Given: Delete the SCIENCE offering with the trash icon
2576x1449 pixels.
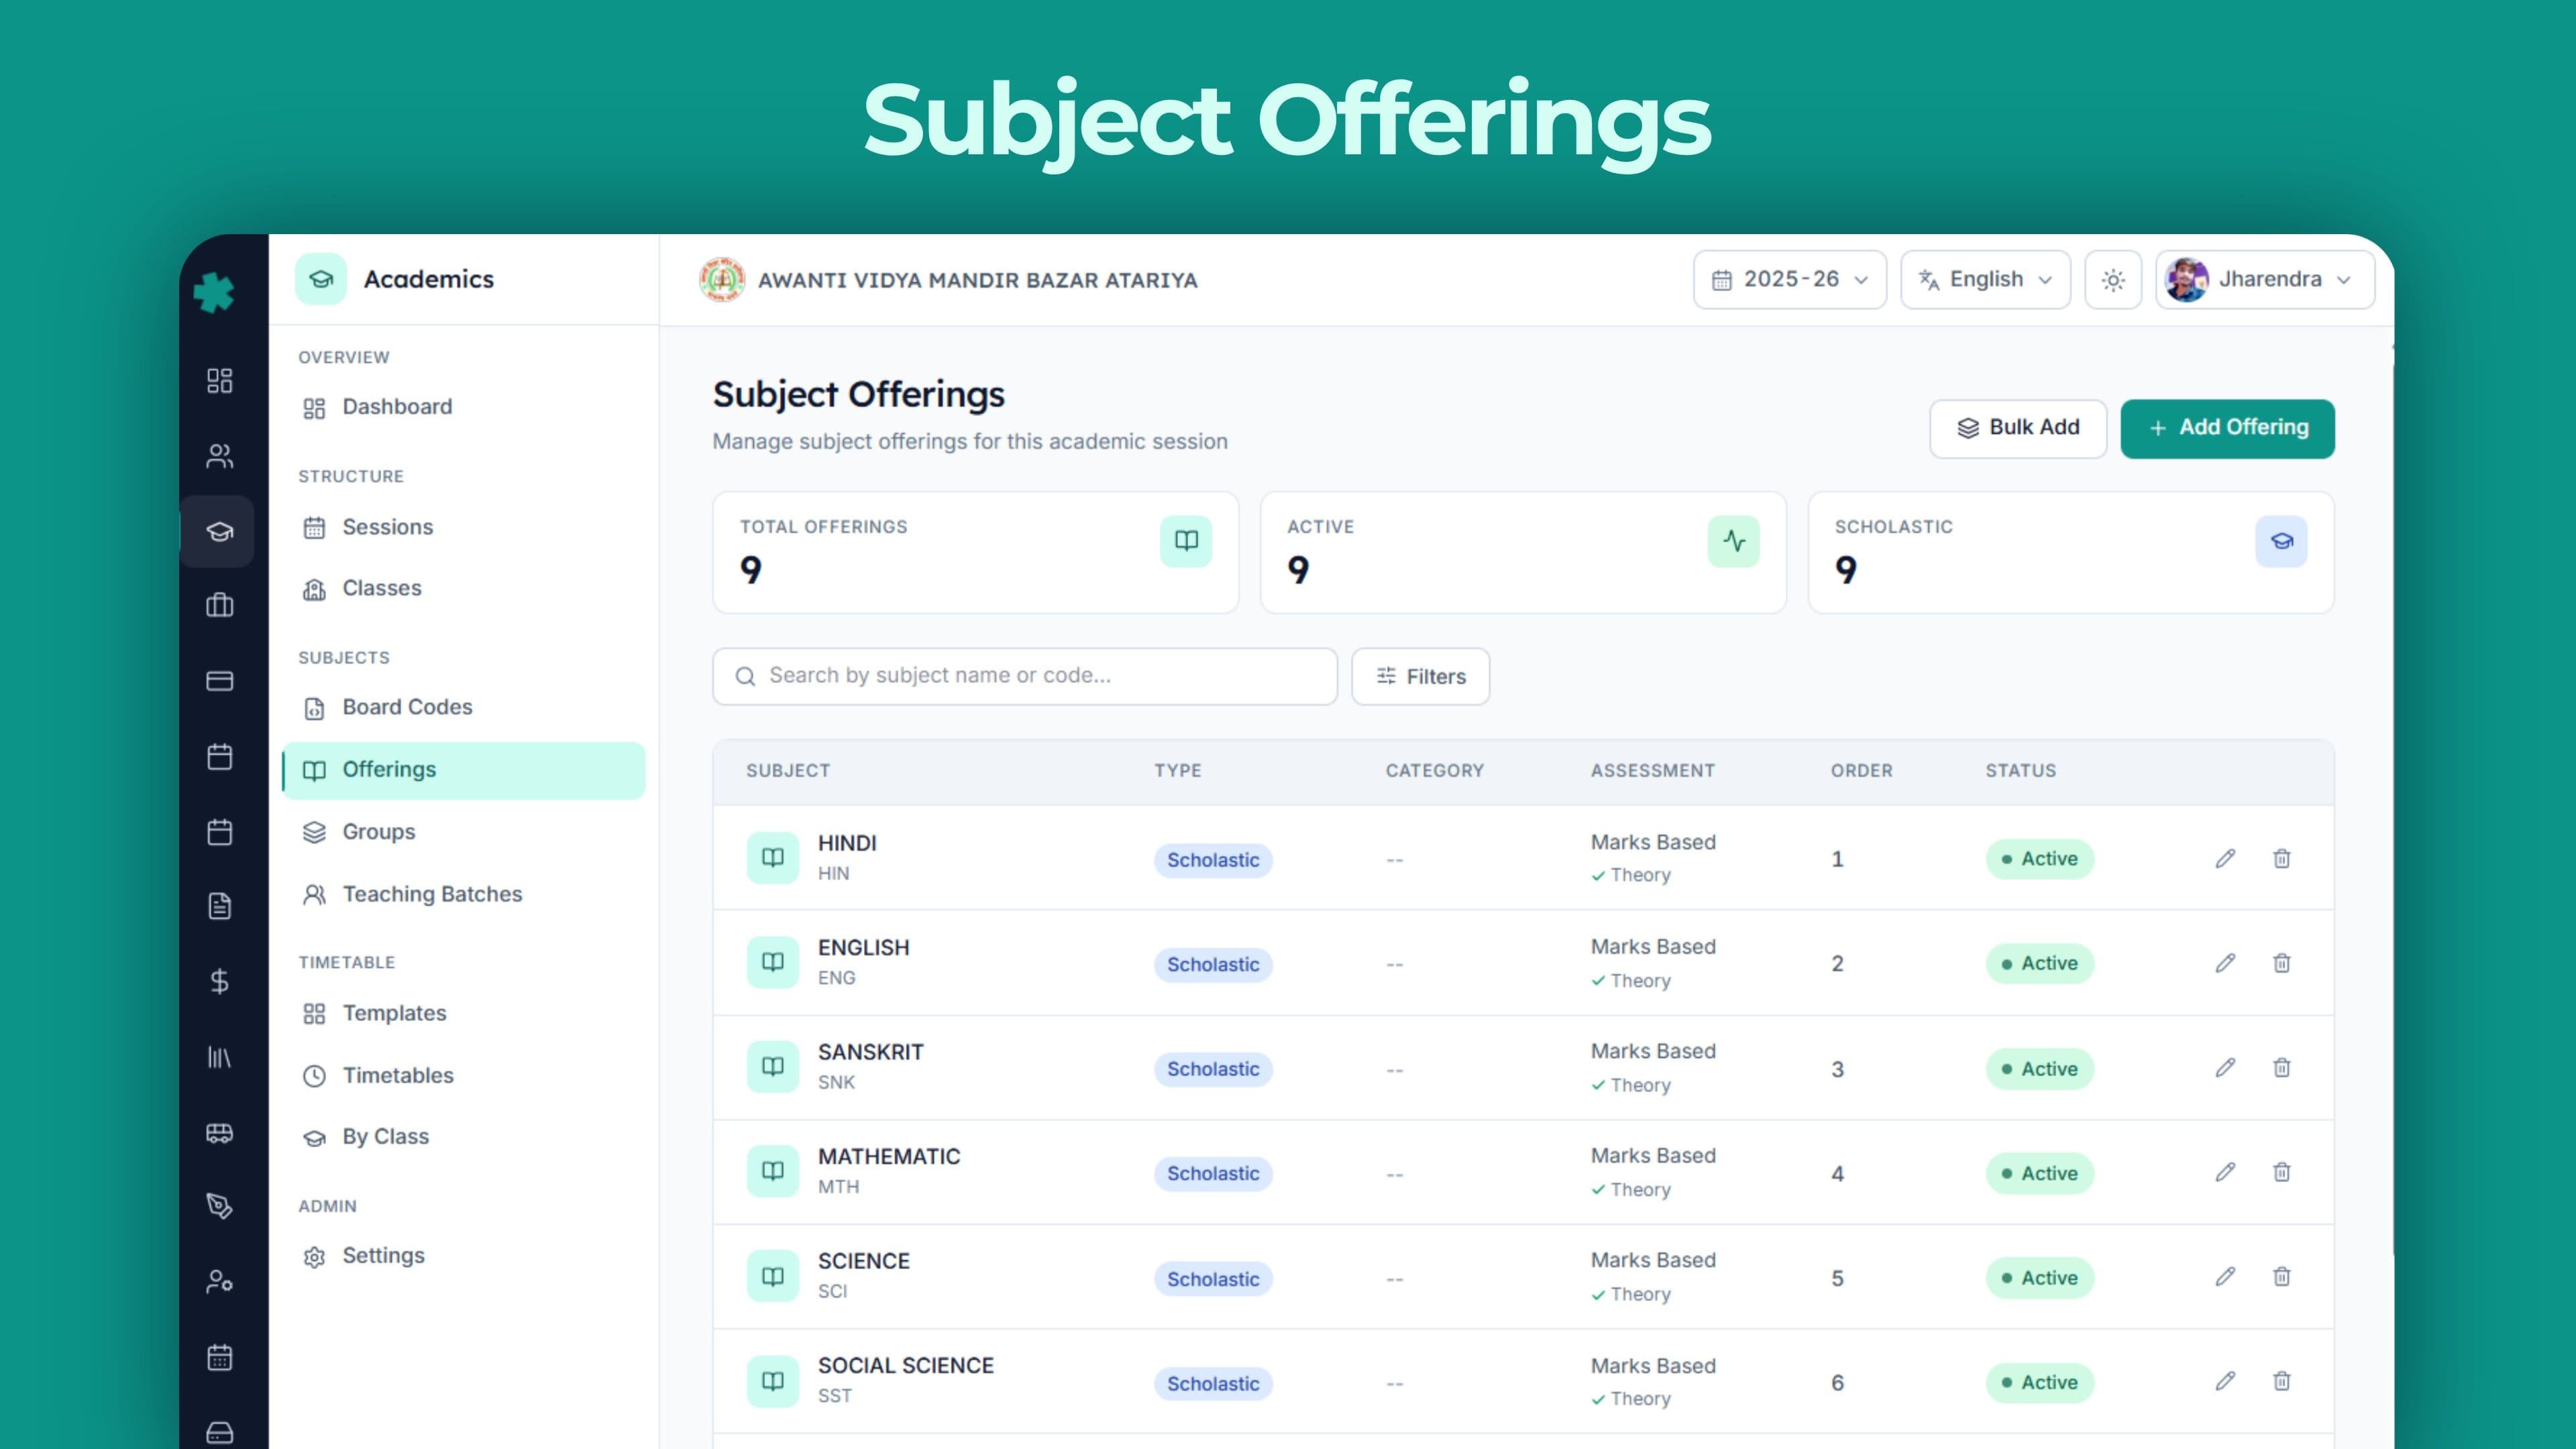Looking at the screenshot, I should pos(2281,1277).
